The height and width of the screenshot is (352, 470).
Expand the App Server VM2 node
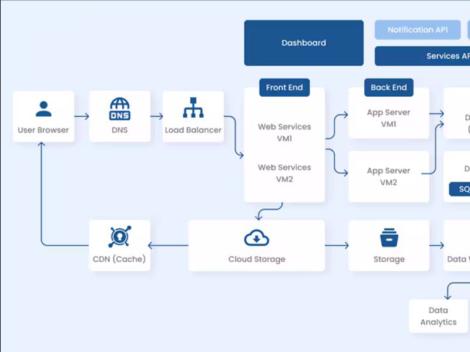point(389,176)
